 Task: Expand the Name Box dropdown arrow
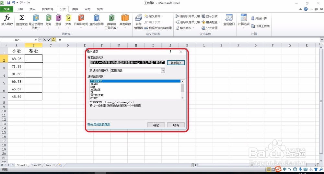pos(36,40)
